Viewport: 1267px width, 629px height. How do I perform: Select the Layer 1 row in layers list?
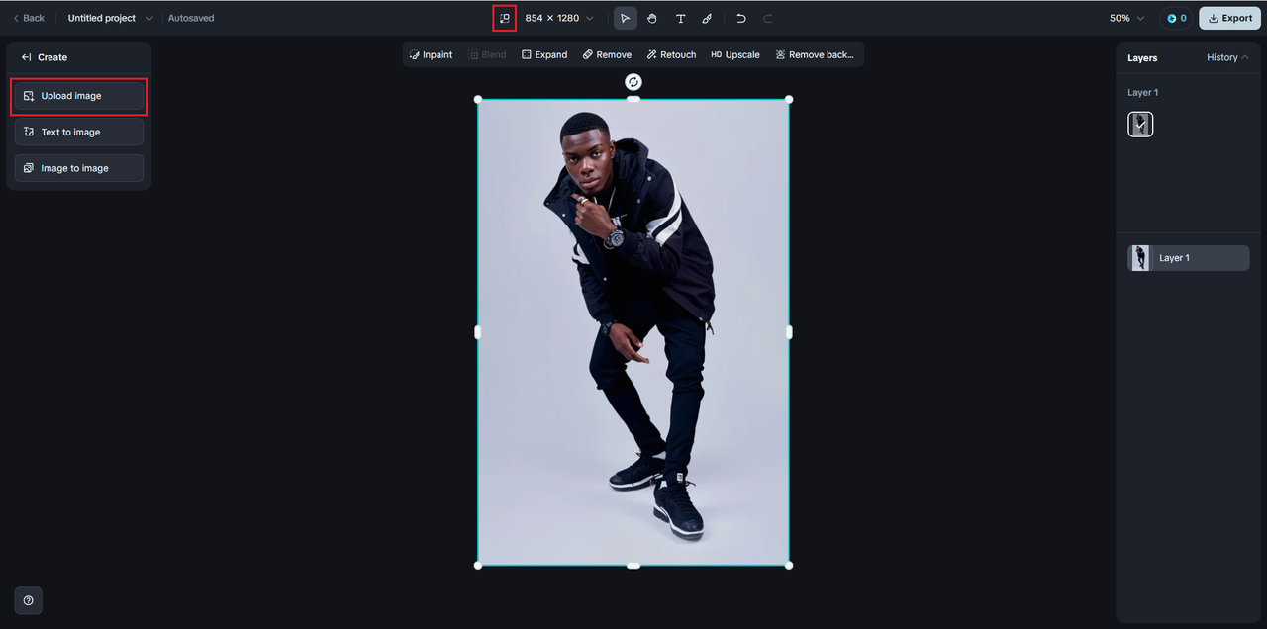click(x=1189, y=258)
